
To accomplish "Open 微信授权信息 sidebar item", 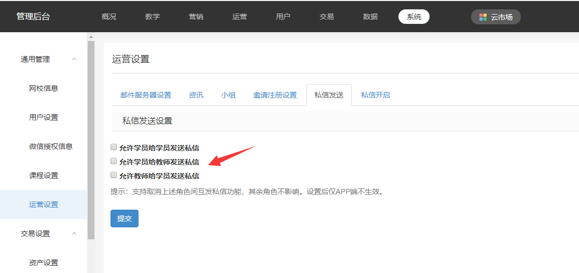I will click(51, 146).
